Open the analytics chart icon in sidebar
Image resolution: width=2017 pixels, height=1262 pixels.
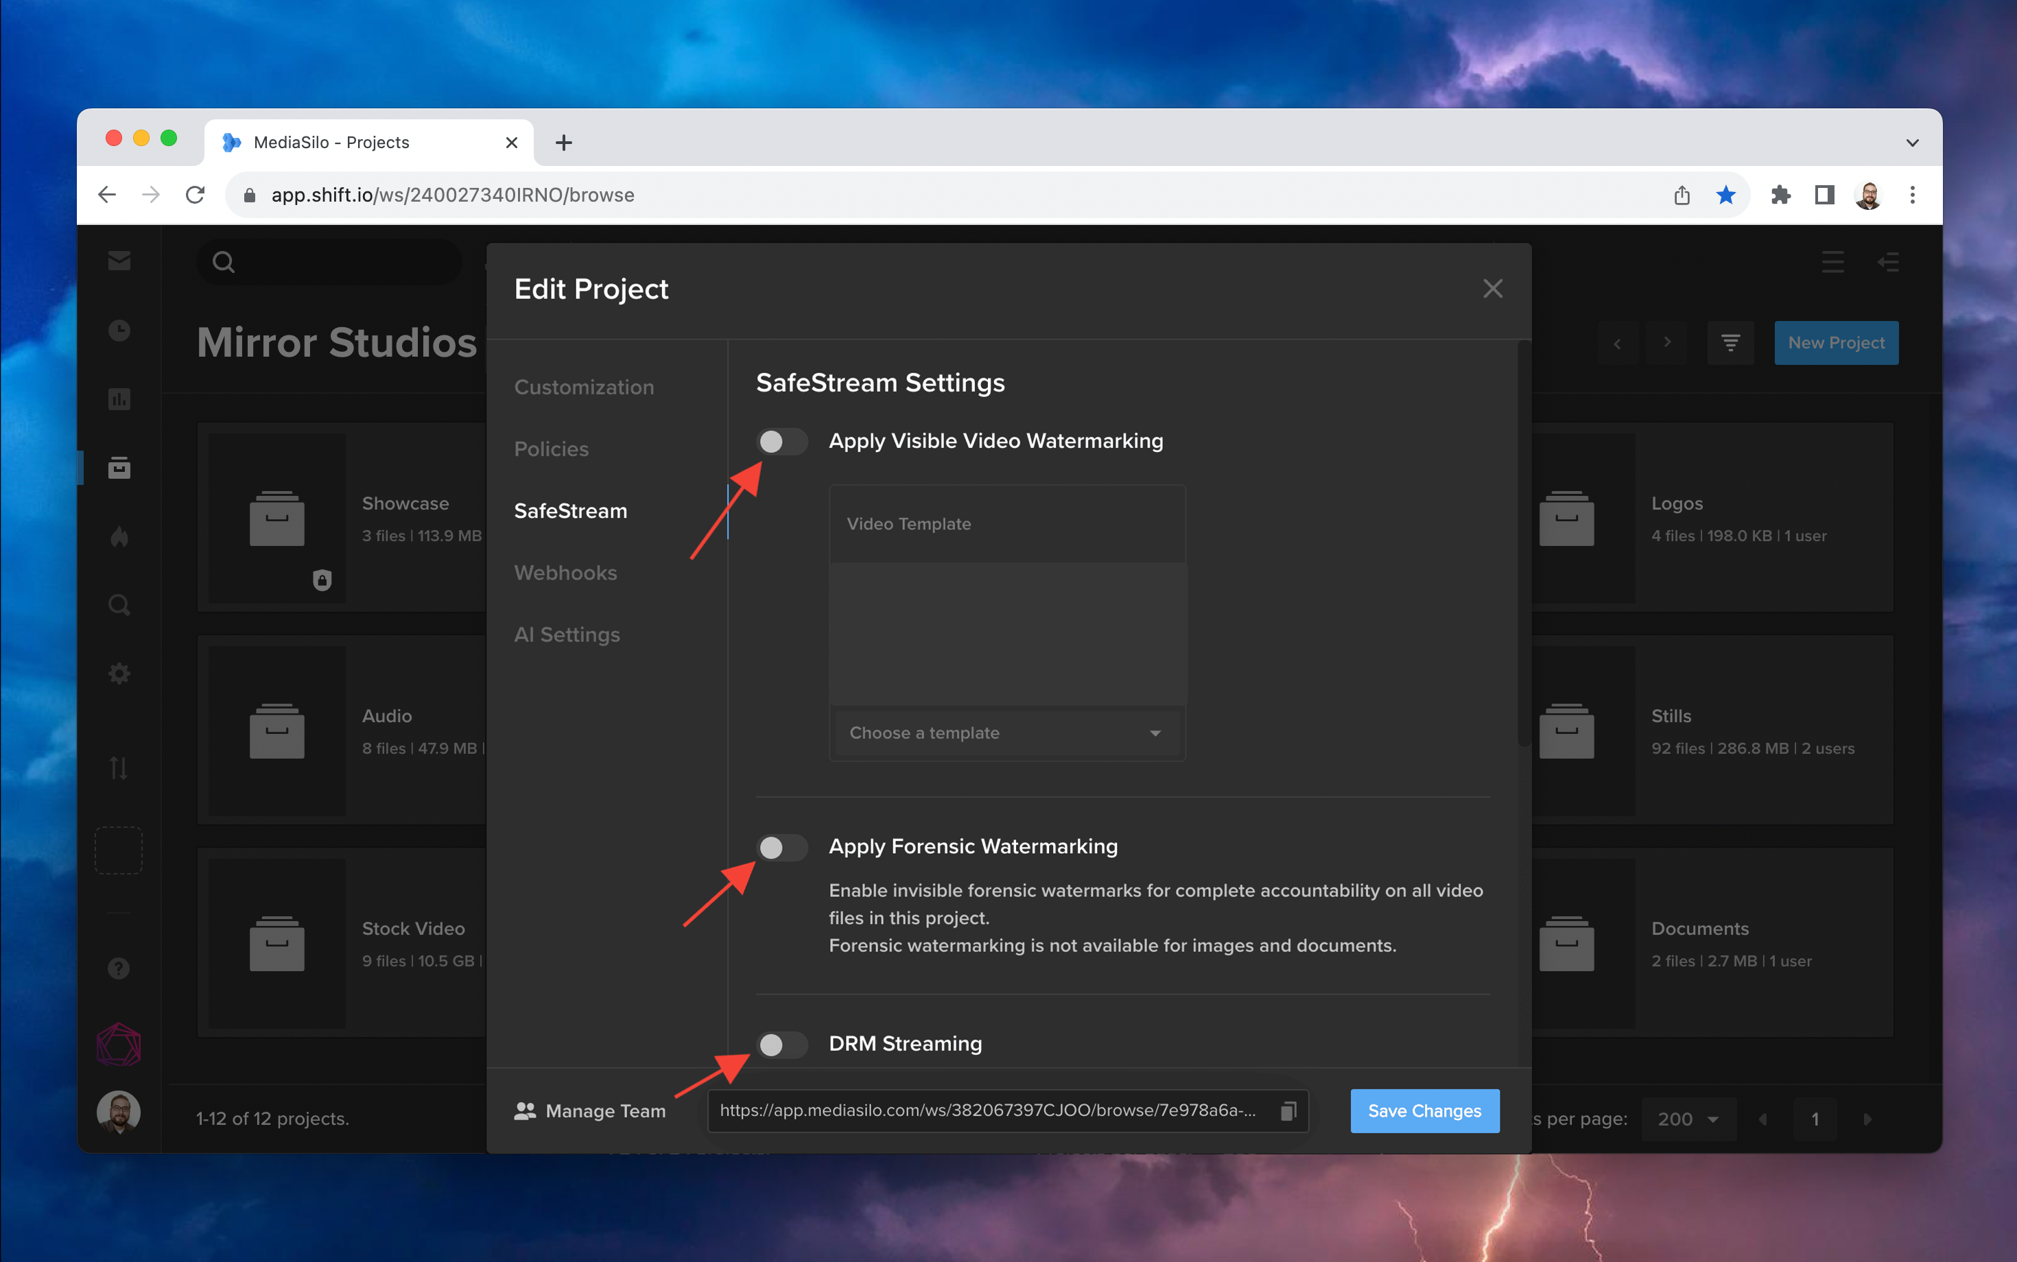pos(119,399)
